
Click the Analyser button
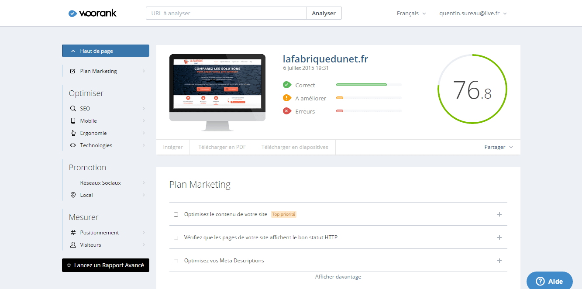pos(324,13)
